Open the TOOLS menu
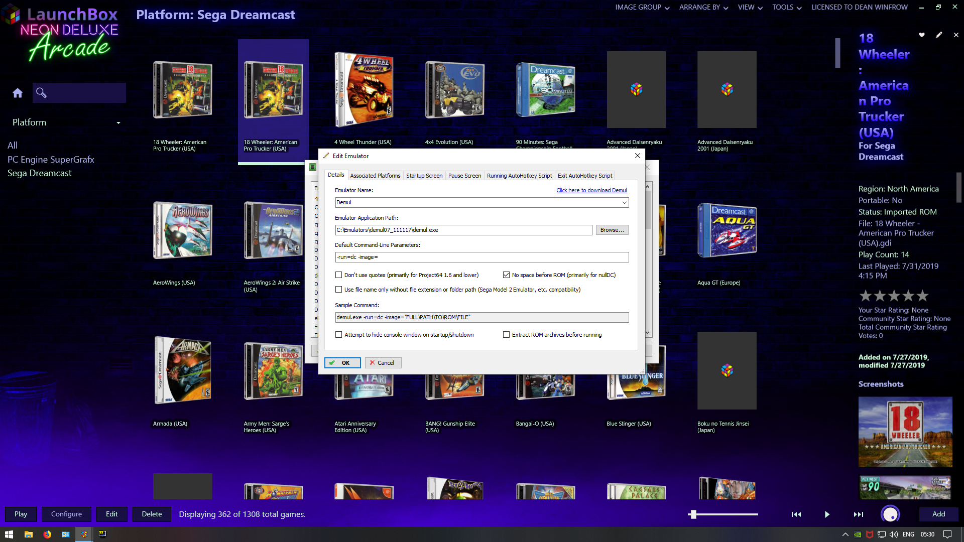Image resolution: width=964 pixels, height=542 pixels. pyautogui.click(x=787, y=8)
